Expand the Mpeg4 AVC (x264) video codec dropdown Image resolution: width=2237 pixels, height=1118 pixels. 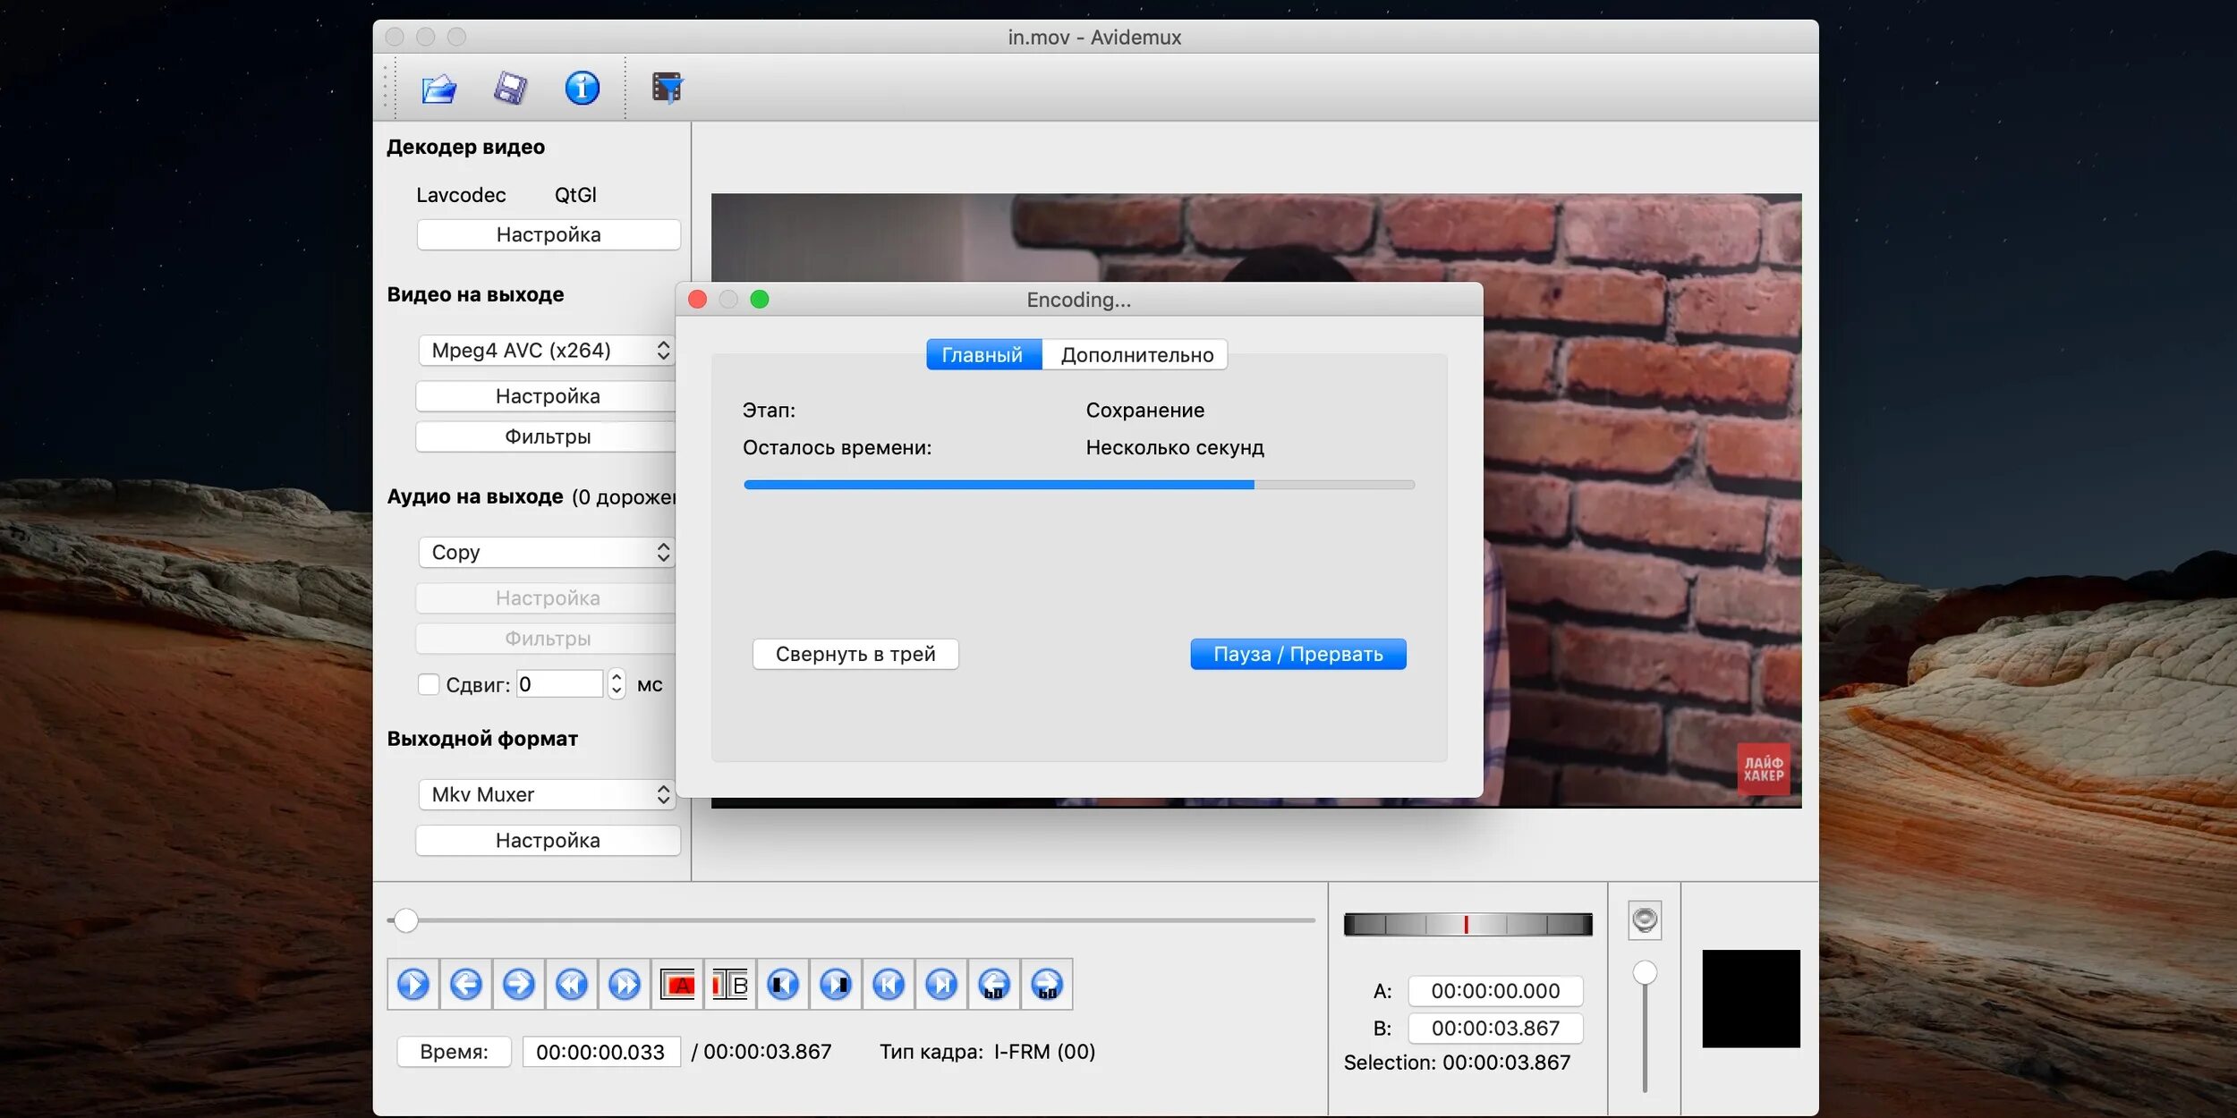[547, 351]
